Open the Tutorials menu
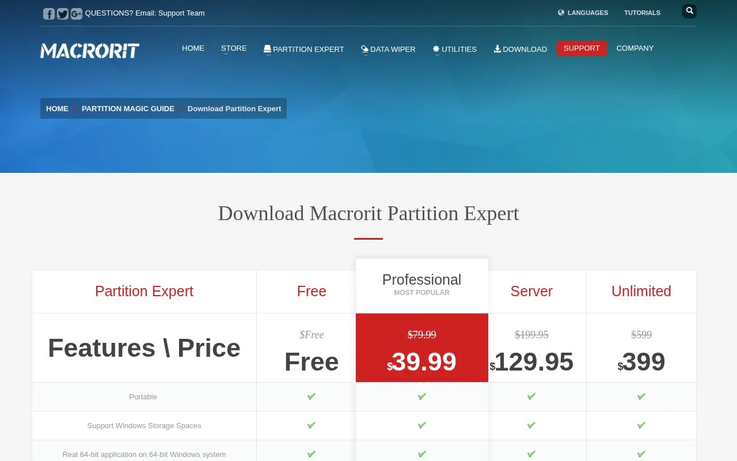 point(643,13)
